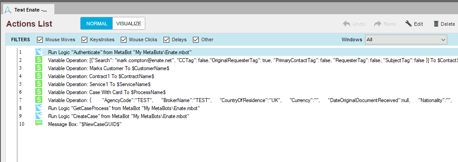Screen dimensions: 458x162
Task: Disable the Delays filter checkbox
Action: [167, 40]
